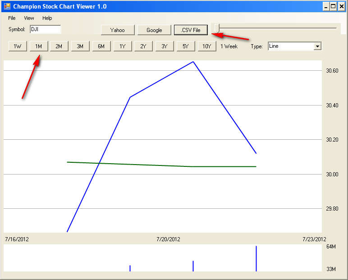Click the 30.40 price axis label
This screenshot has width=348, height=280.
click(332, 105)
